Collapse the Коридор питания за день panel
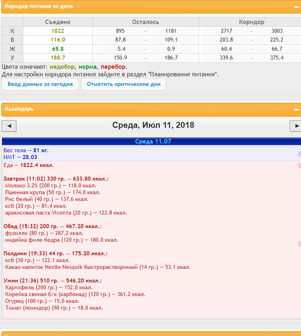The image size is (301, 336). click(x=296, y=7)
